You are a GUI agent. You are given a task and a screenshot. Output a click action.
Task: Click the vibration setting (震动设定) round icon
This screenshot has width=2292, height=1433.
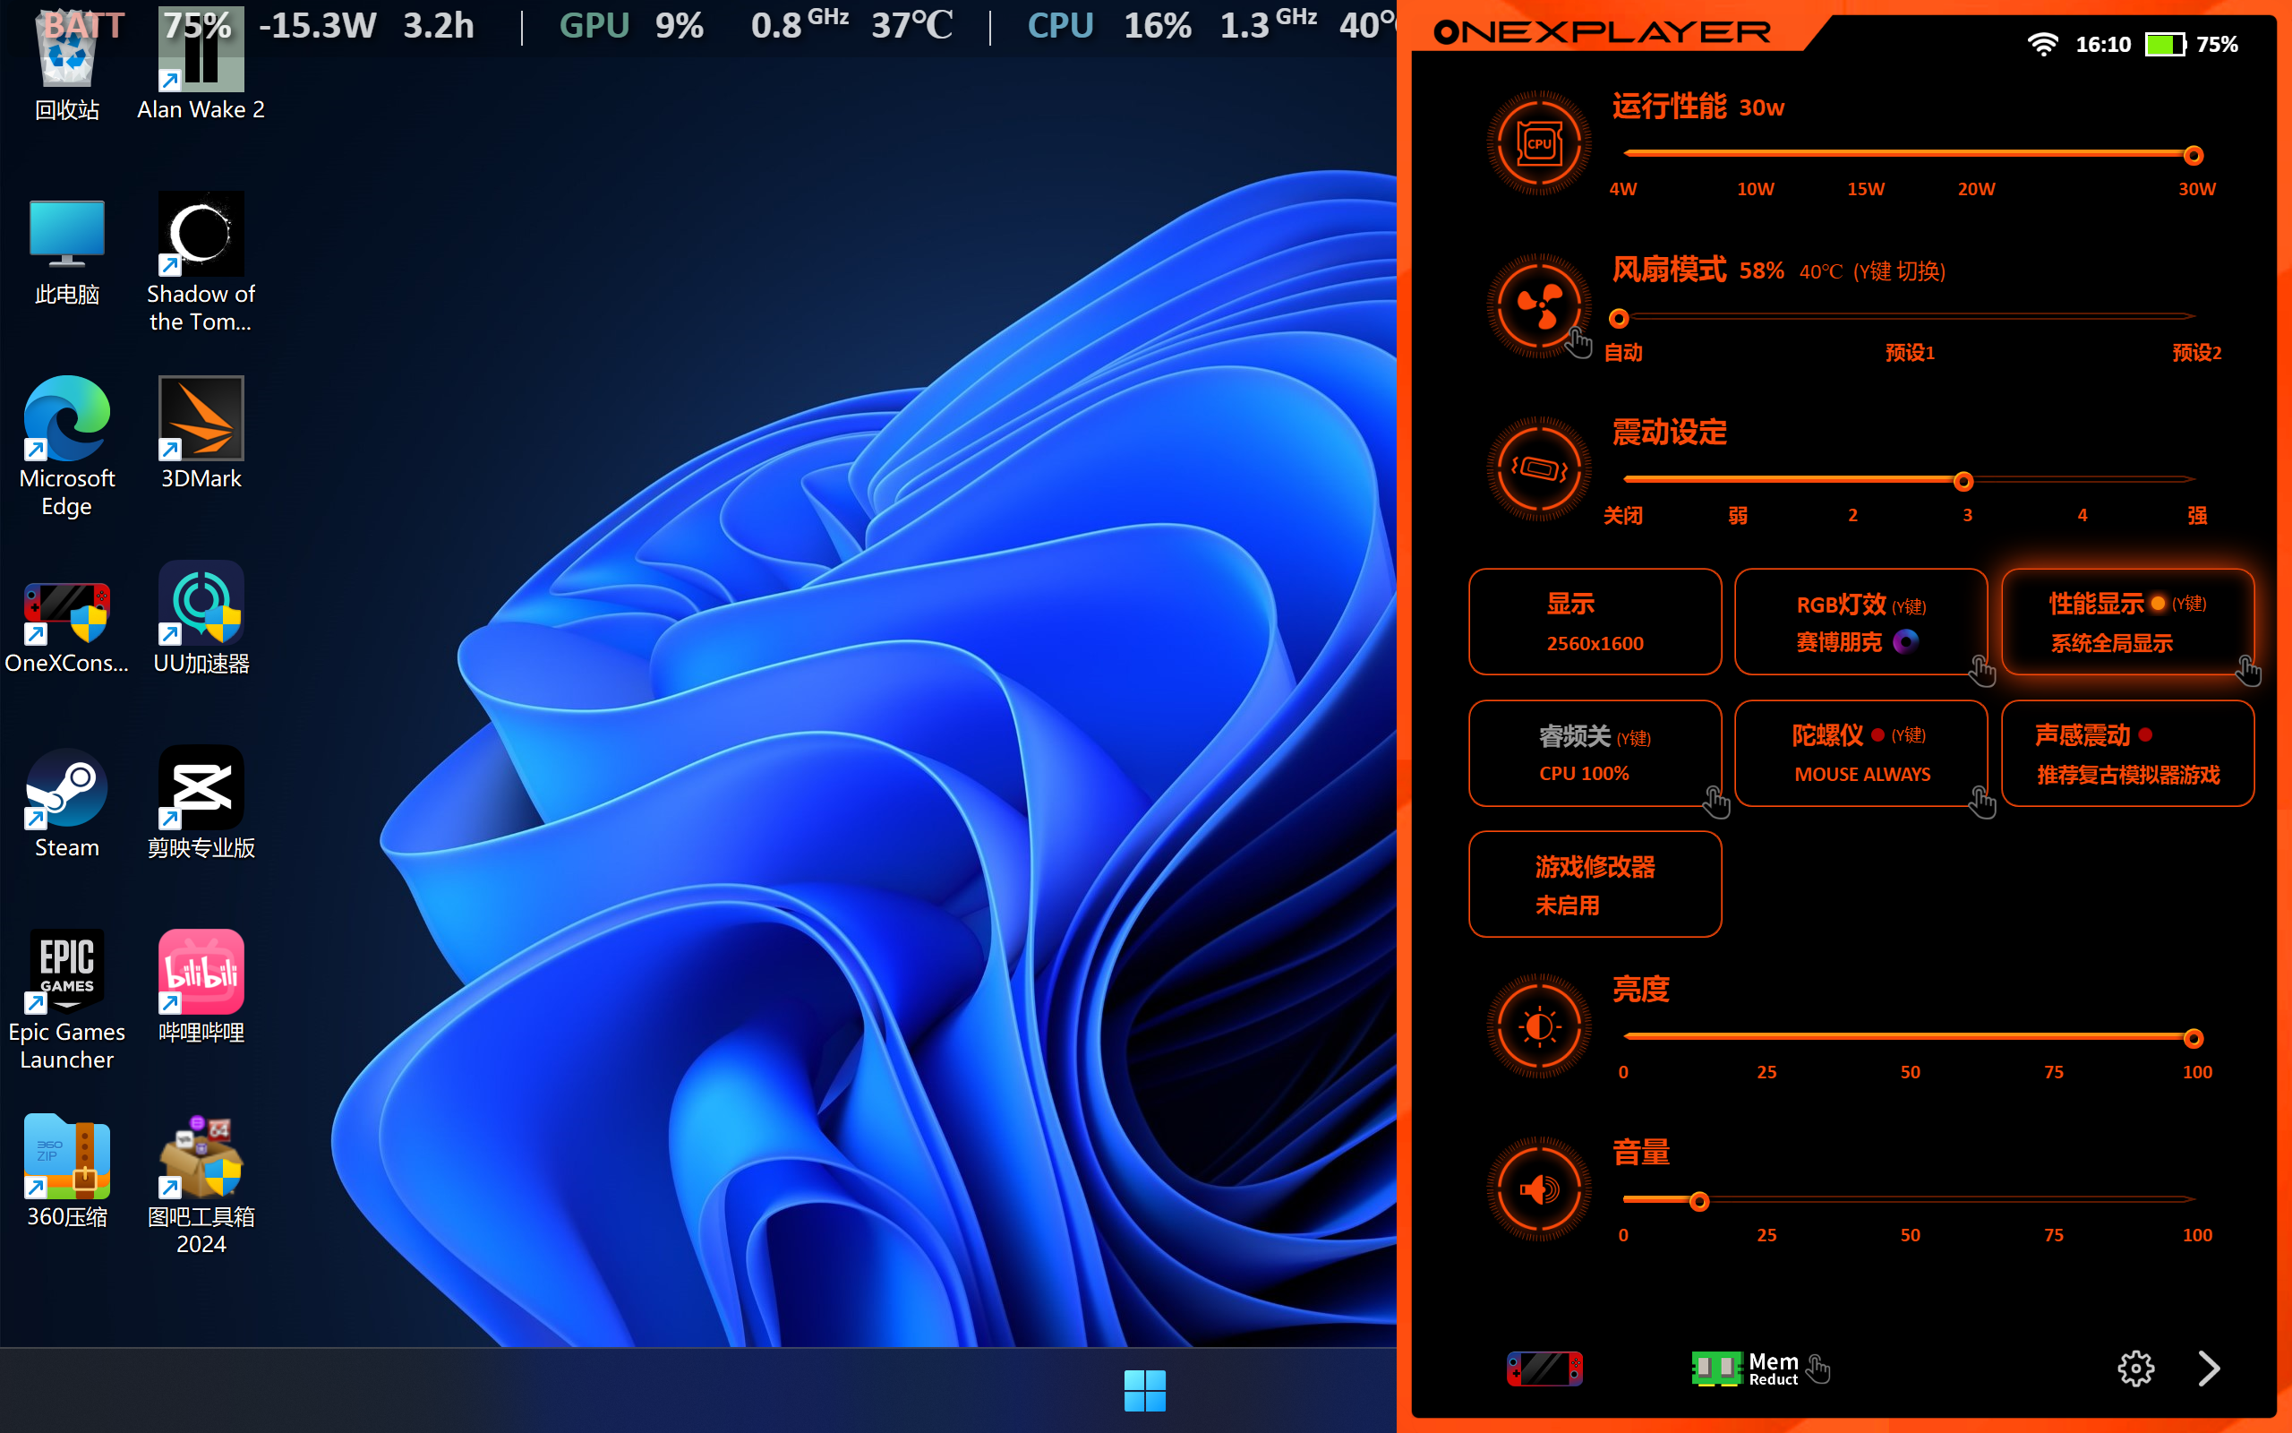coord(1539,469)
